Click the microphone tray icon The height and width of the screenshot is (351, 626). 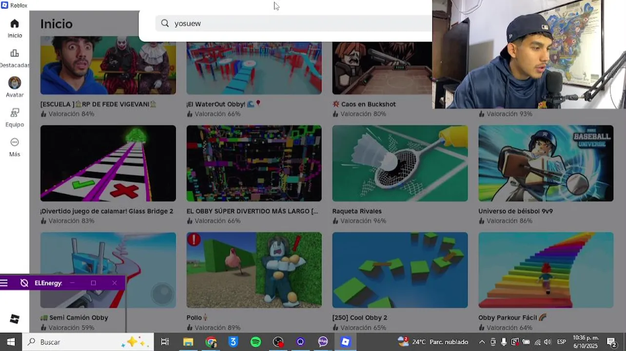point(504,342)
